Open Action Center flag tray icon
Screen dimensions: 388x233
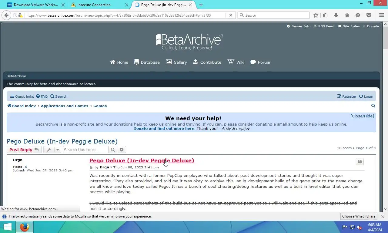[x=345, y=227]
